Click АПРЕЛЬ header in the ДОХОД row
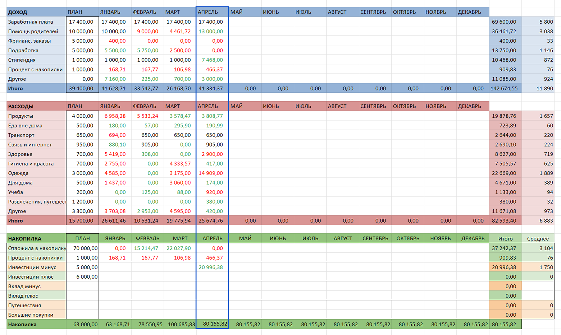Image resolution: width=561 pixels, height=335 pixels. 212,12
